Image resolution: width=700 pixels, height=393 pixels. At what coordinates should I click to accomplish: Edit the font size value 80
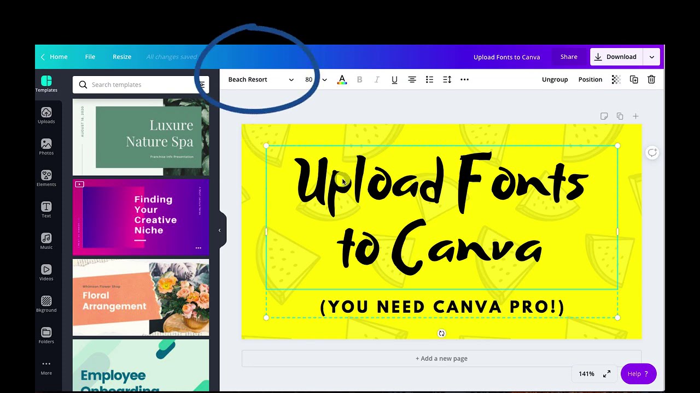309,80
